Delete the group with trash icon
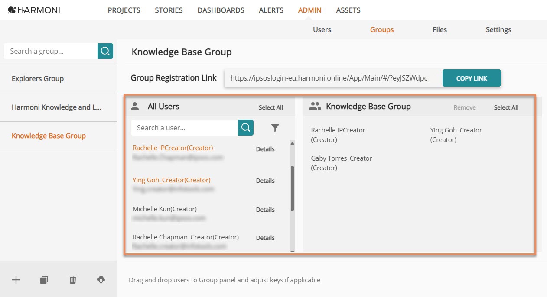The width and height of the screenshot is (547, 297). pyautogui.click(x=73, y=280)
